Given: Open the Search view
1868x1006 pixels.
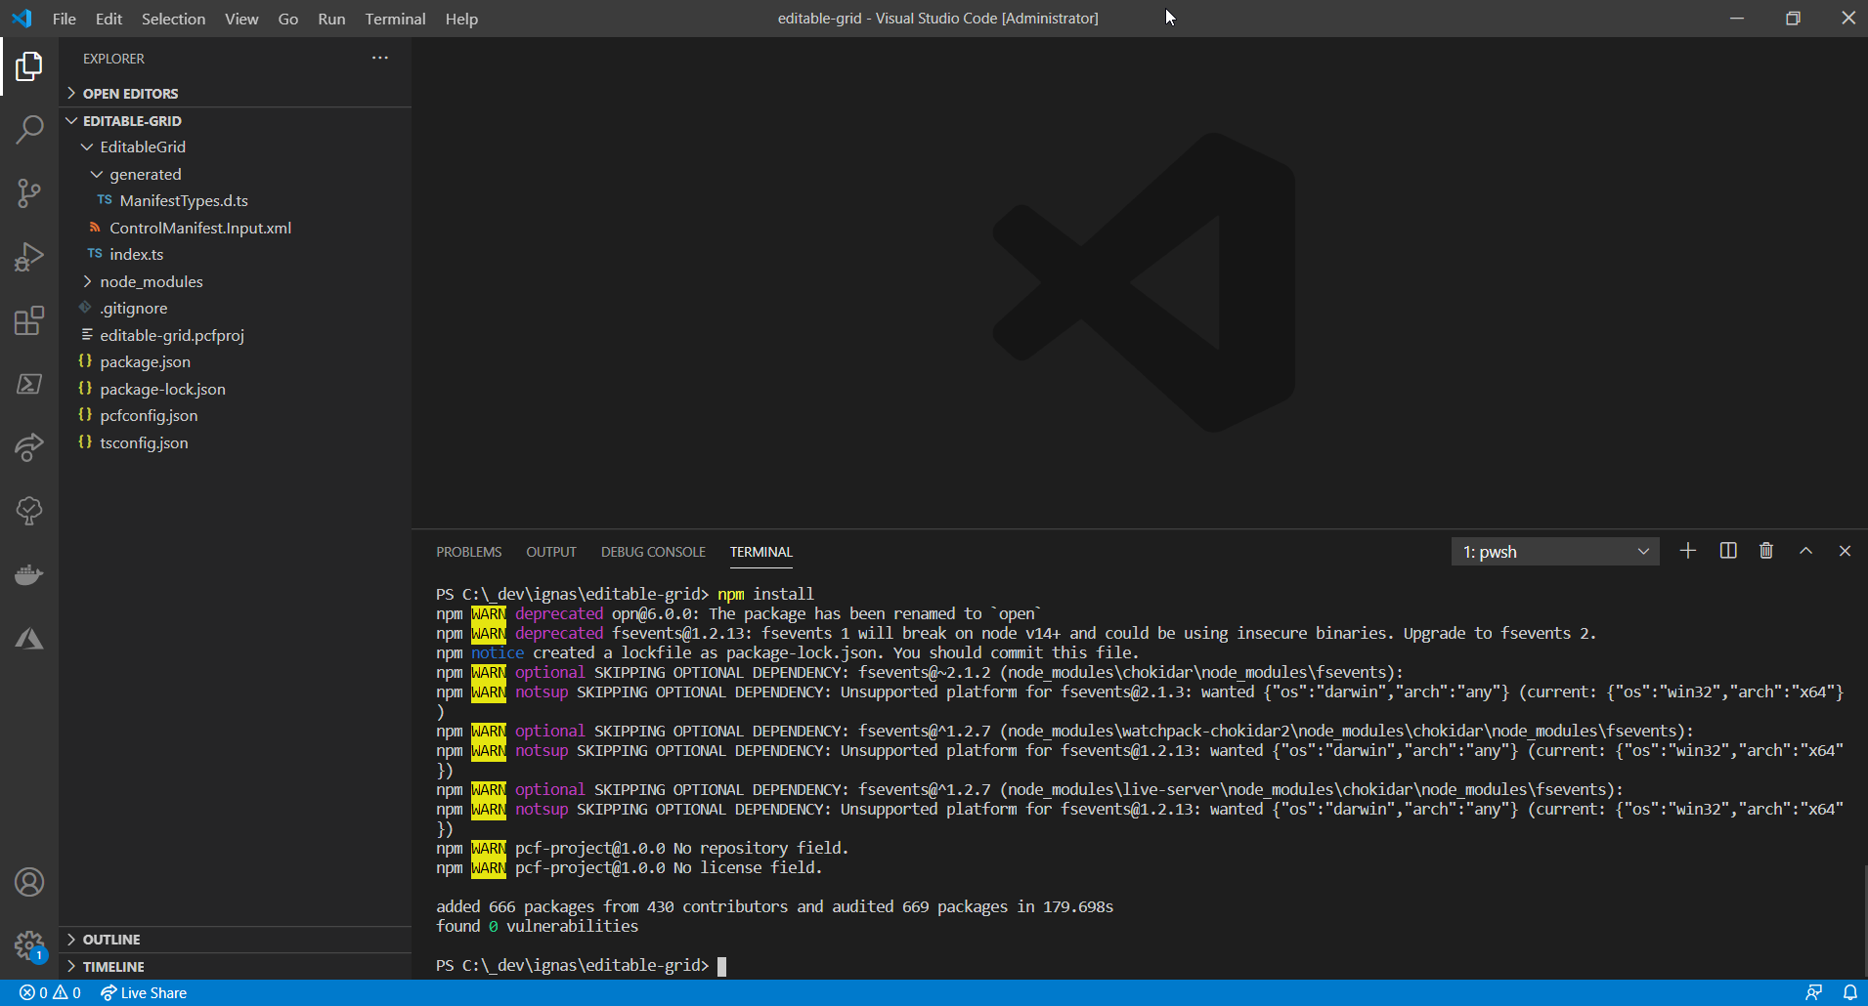Looking at the screenshot, I should click(x=29, y=129).
